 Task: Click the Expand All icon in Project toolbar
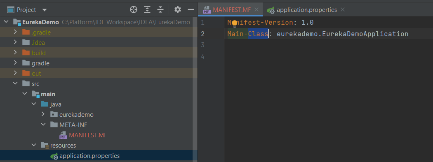[147, 9]
